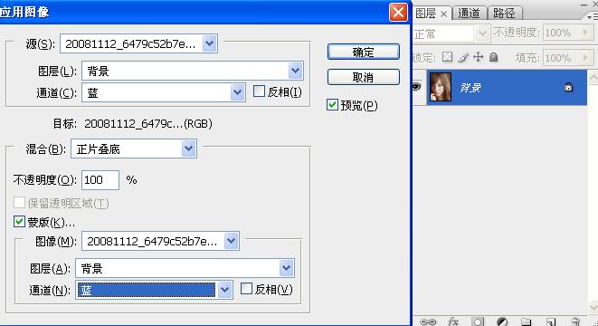Click the layer panel 不透明度 100% field
598x326 pixels.
click(x=562, y=33)
